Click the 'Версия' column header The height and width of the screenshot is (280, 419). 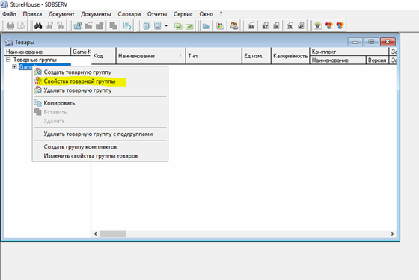377,60
